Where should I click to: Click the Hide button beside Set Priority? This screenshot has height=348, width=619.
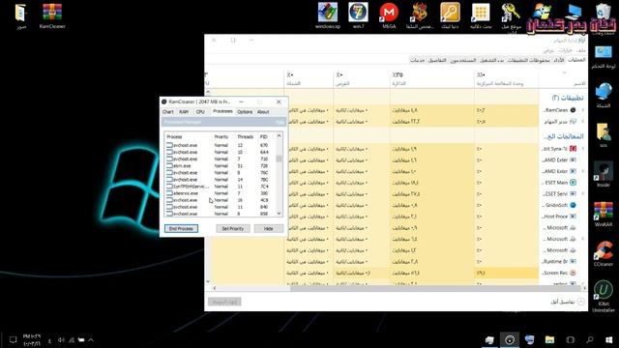tap(269, 229)
